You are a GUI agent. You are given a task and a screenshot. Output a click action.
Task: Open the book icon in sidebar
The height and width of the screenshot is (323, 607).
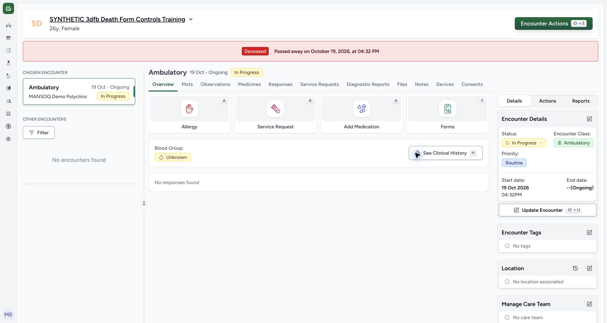(x=8, y=88)
